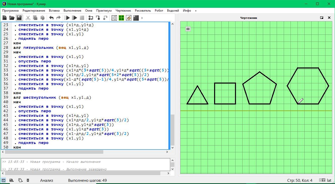Image resolution: width=335 pixels, height=184 pixels.
Task: Clear output with the trash icon button
Action: 28,180
